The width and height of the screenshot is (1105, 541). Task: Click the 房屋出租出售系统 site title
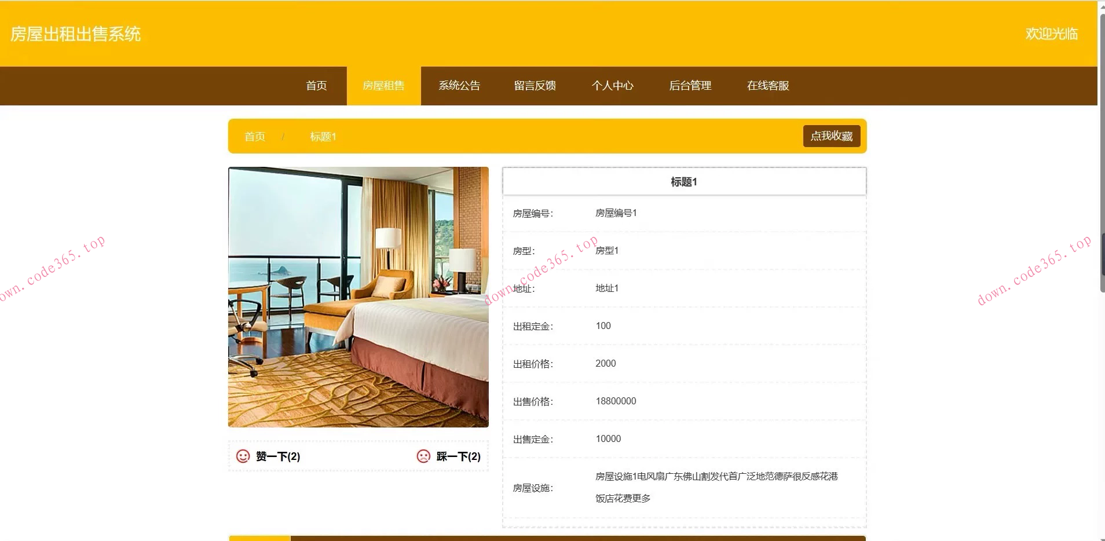(x=75, y=35)
